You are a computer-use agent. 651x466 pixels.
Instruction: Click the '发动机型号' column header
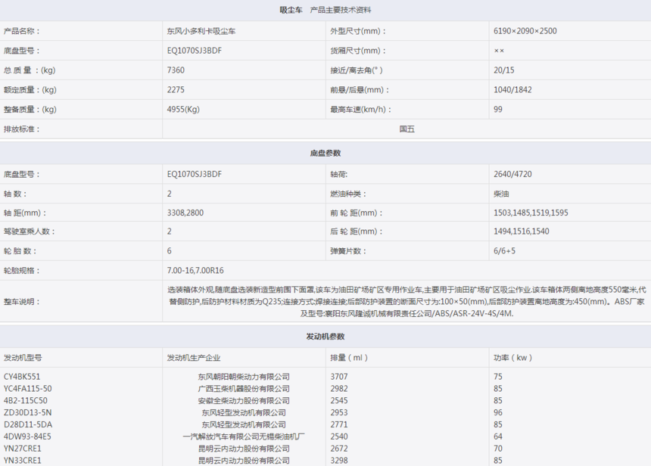click(23, 358)
